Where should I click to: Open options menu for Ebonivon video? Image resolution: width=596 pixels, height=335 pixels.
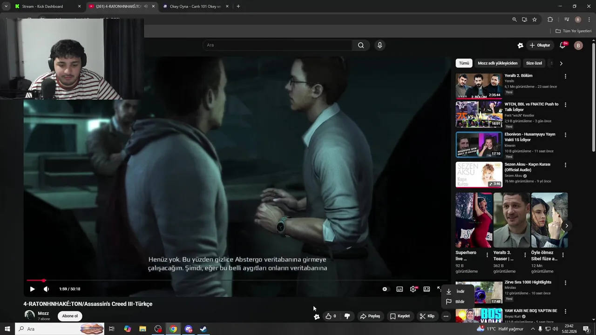tap(565, 135)
